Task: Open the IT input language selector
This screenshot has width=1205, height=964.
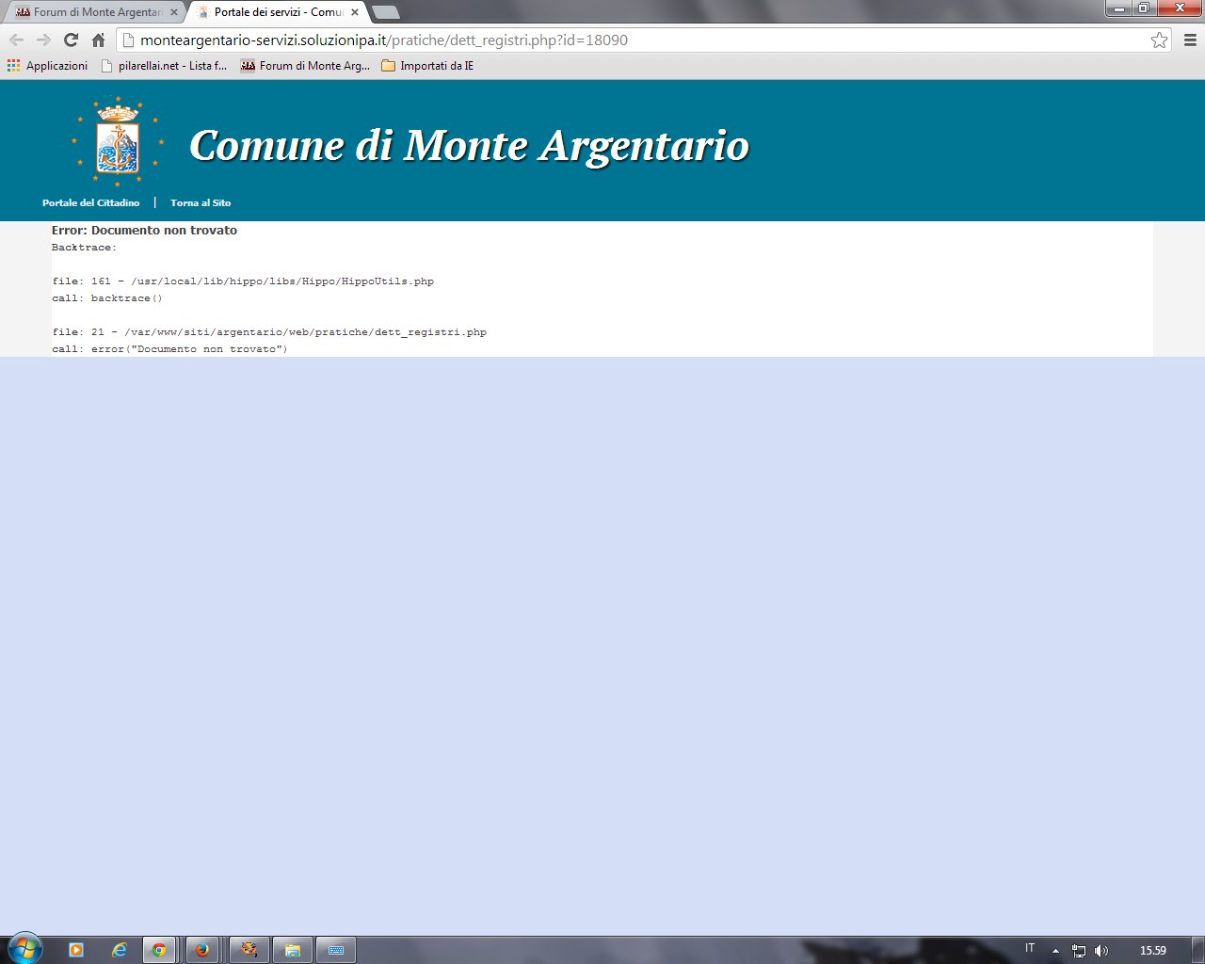Action: [x=1030, y=949]
